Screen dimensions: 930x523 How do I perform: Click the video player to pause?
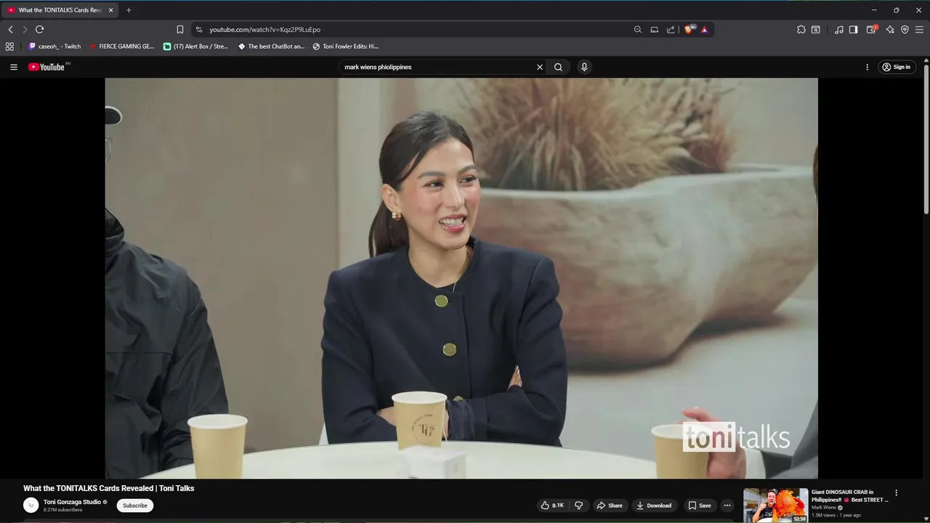pyautogui.click(x=461, y=278)
